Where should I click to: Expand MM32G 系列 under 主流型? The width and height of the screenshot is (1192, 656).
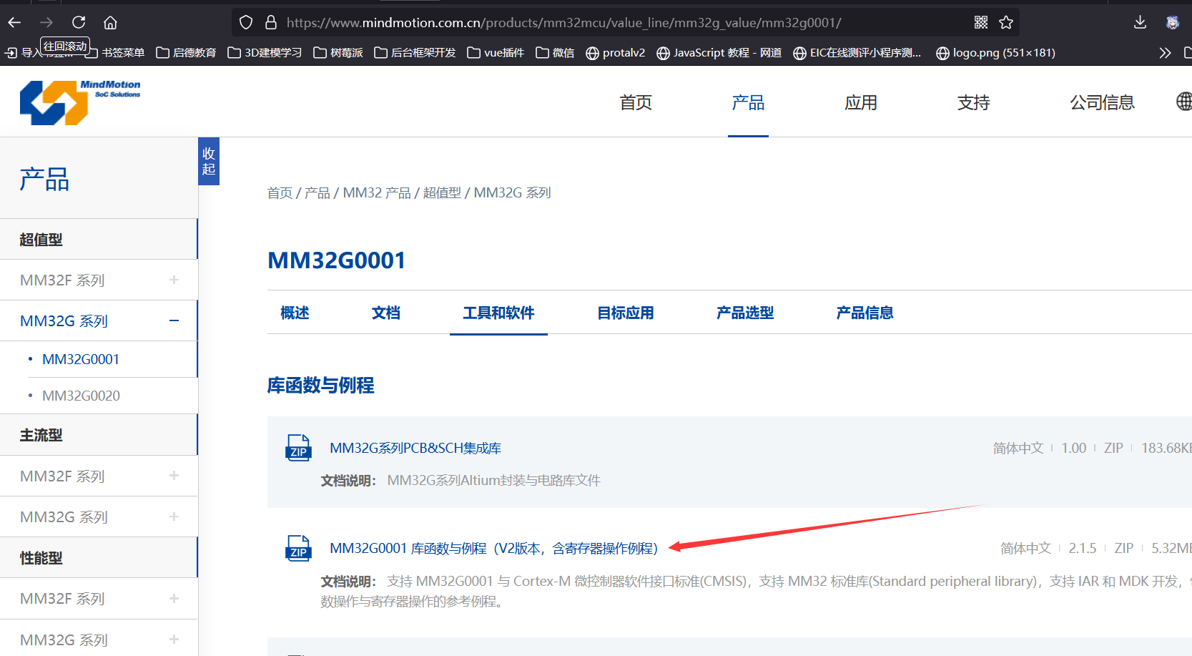pos(174,517)
